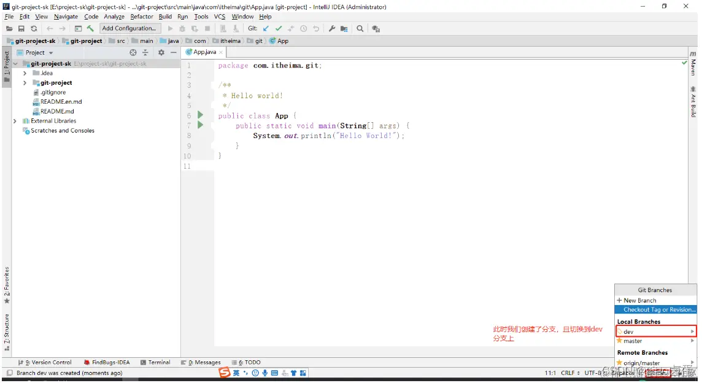Click the itheima breadcrumb folder
The image size is (702, 383).
pyautogui.click(x=226, y=41)
